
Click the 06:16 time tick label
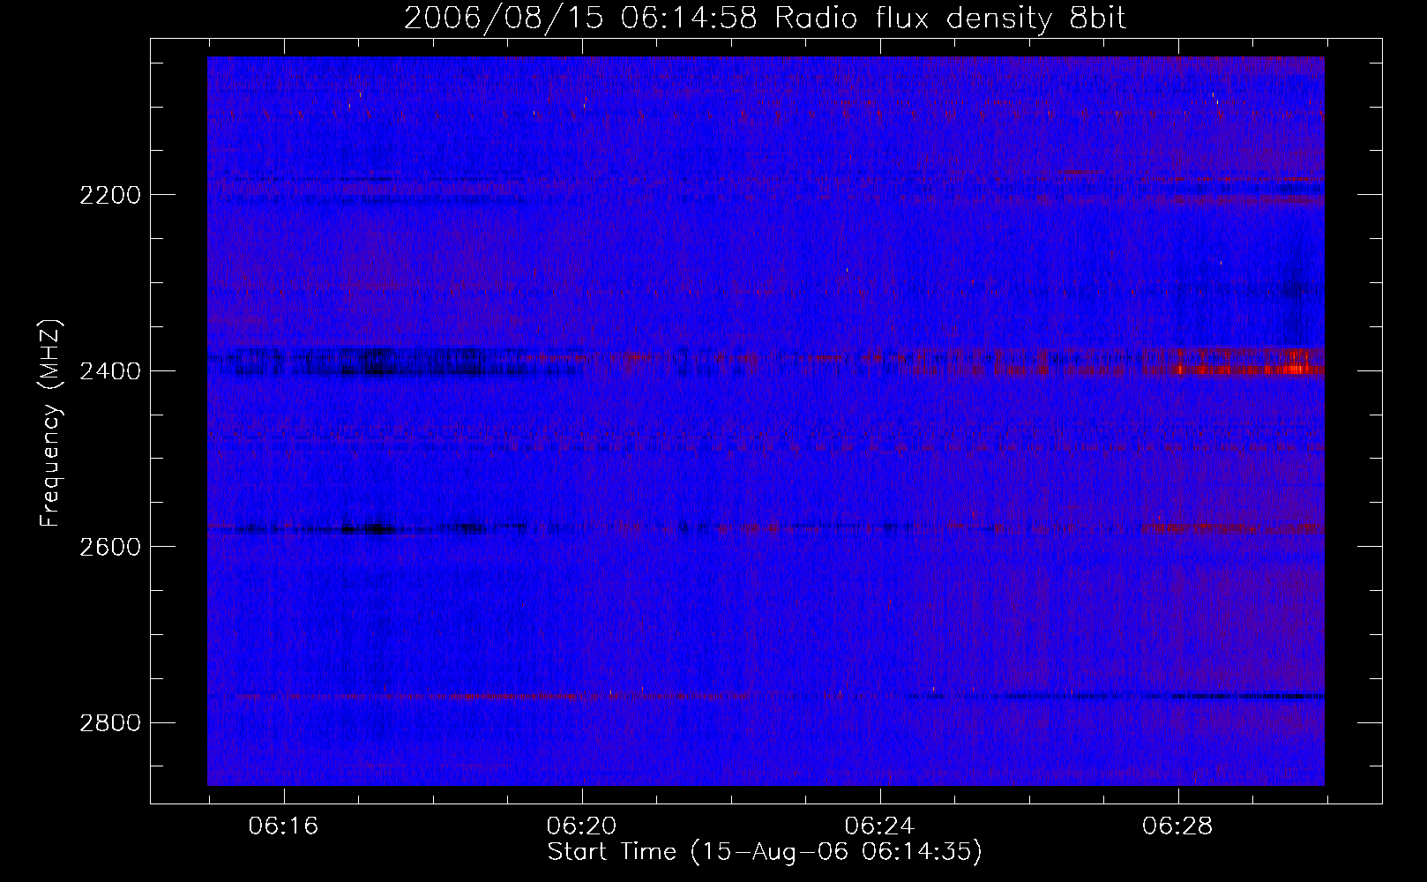(284, 826)
